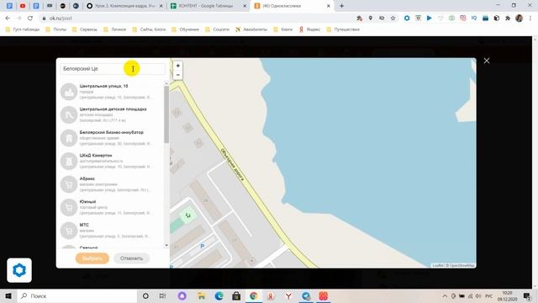Open Microsoft Store from taskbar
The width and height of the screenshot is (538, 303).
236,296
